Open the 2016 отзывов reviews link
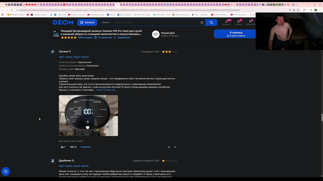 click(x=85, y=37)
